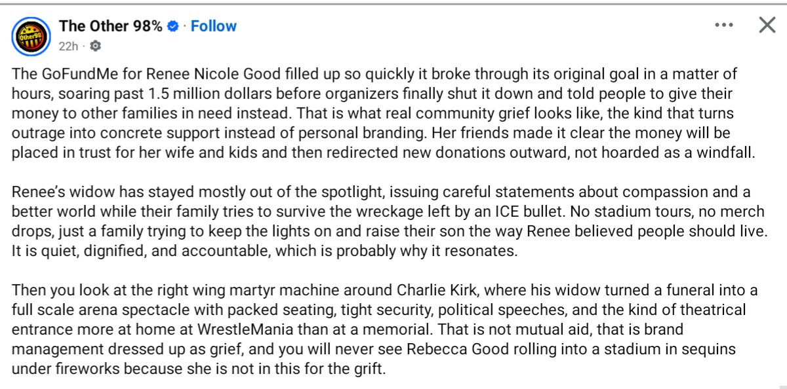Open the three-dots post options menu
Screen dimensions: 787x389
[723, 26]
